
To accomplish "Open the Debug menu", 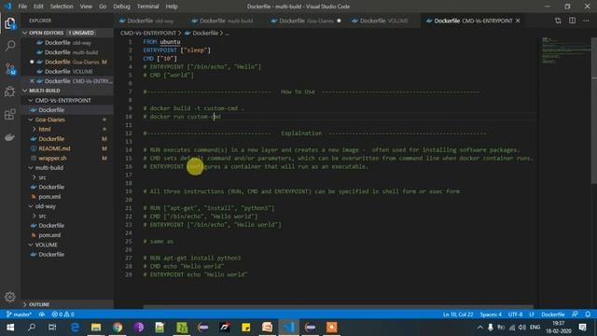I will [121, 7].
